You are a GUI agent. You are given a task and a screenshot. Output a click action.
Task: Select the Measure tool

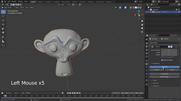click(x=3, y=41)
